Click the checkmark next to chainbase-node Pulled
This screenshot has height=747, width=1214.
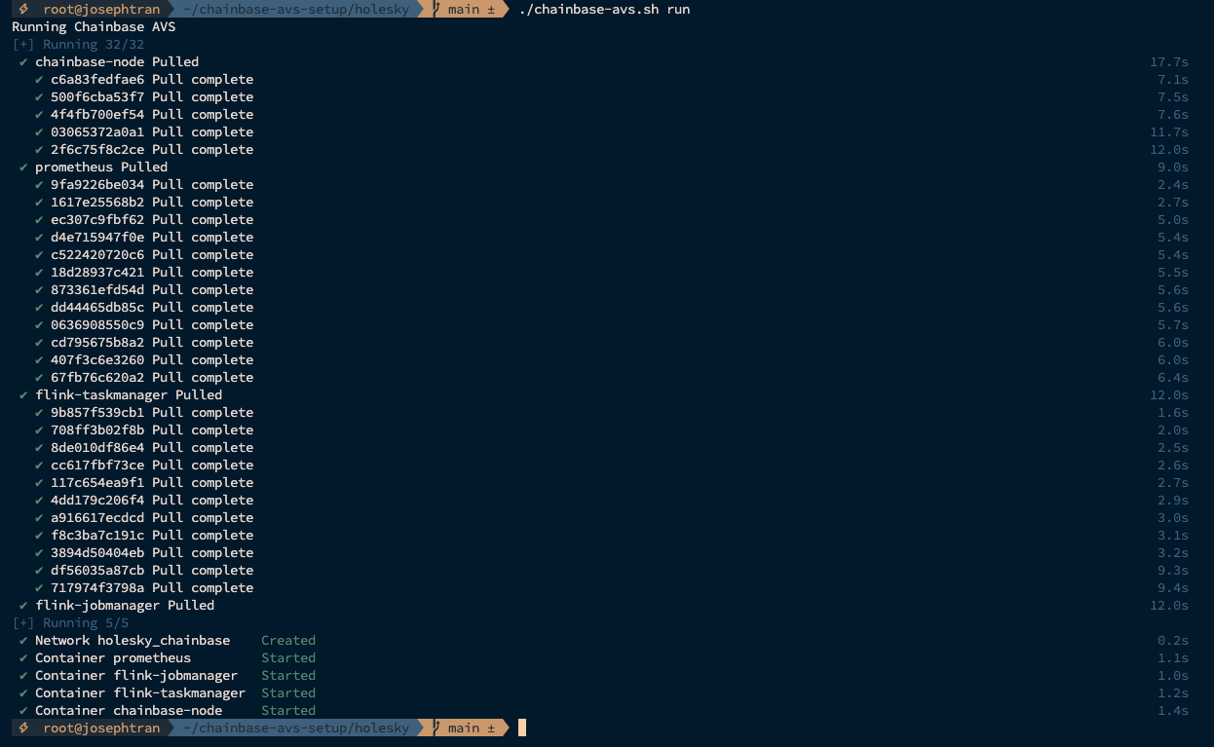click(23, 61)
